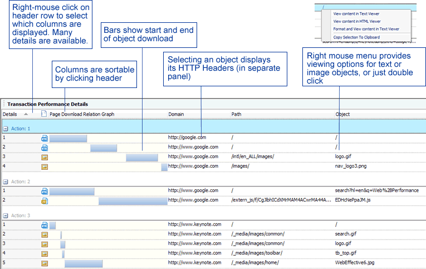Image resolution: width=426 pixels, height=269 pixels.
Task: Choose View content in Text Viewer
Action: 356,13
